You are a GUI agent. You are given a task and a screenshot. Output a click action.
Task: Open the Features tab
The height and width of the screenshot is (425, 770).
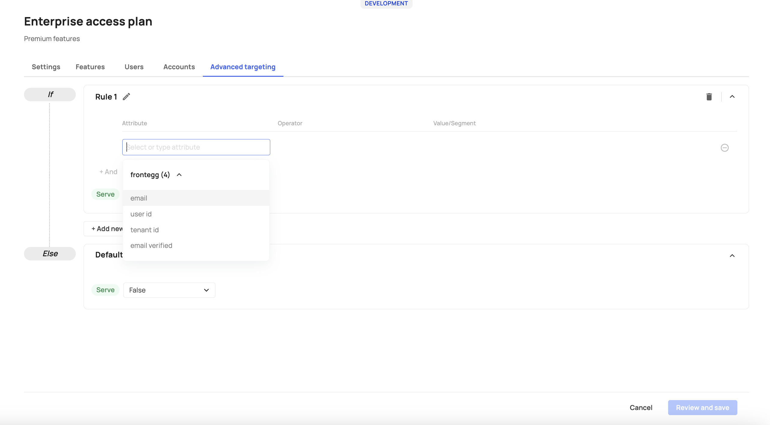coord(90,67)
